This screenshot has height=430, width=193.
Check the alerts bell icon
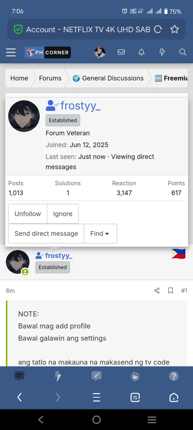[x=142, y=52]
